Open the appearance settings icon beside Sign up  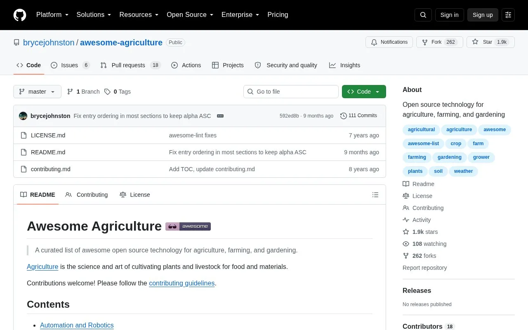(508, 15)
